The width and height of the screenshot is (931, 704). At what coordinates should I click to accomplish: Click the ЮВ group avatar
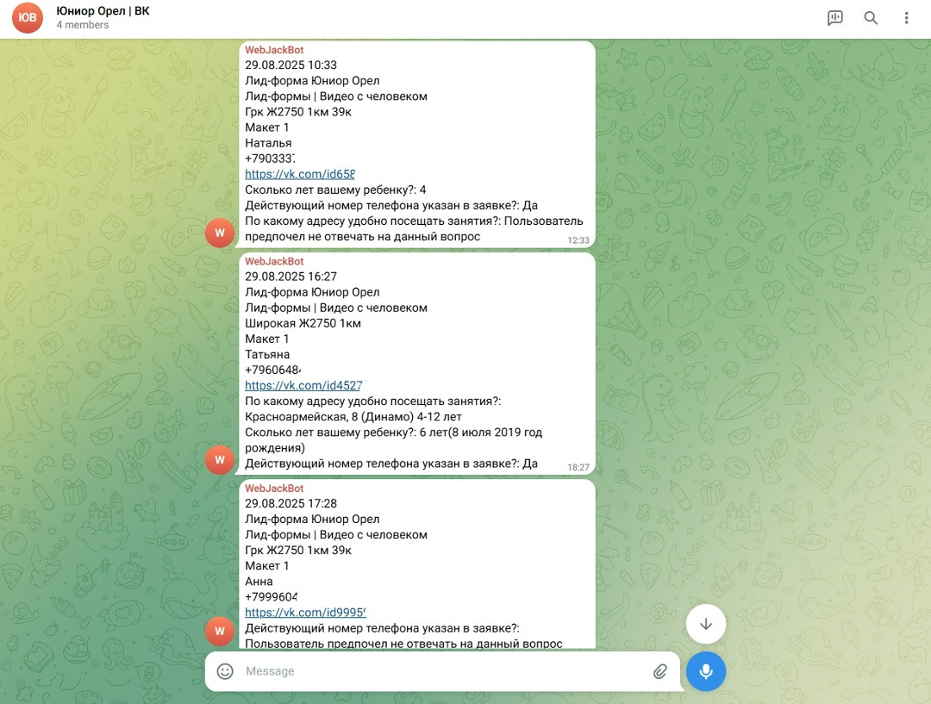pos(28,18)
